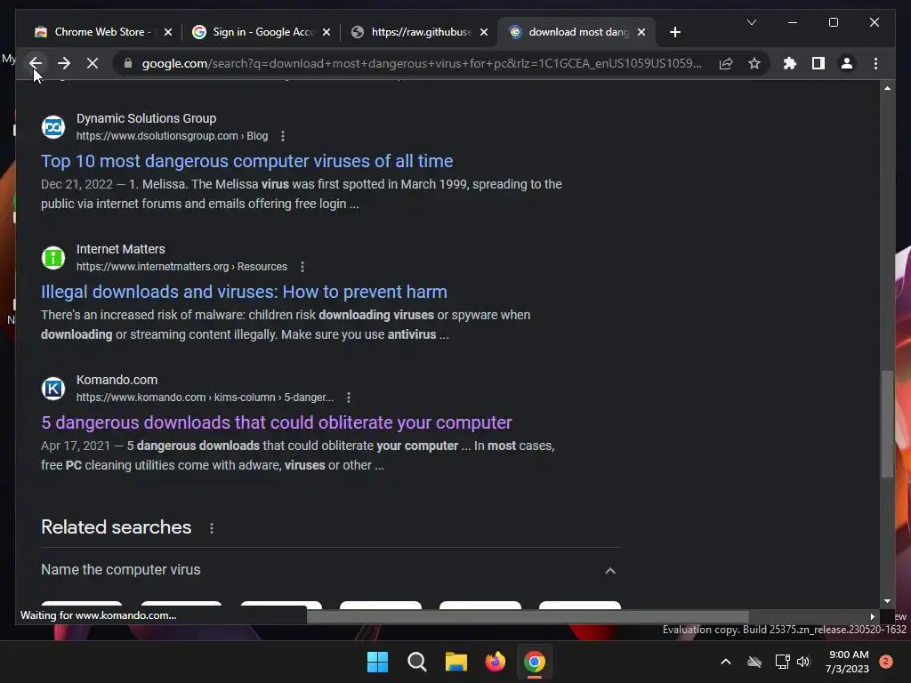
Task: Click the scroll up arrow on vertical scrollbar
Action: (887, 88)
